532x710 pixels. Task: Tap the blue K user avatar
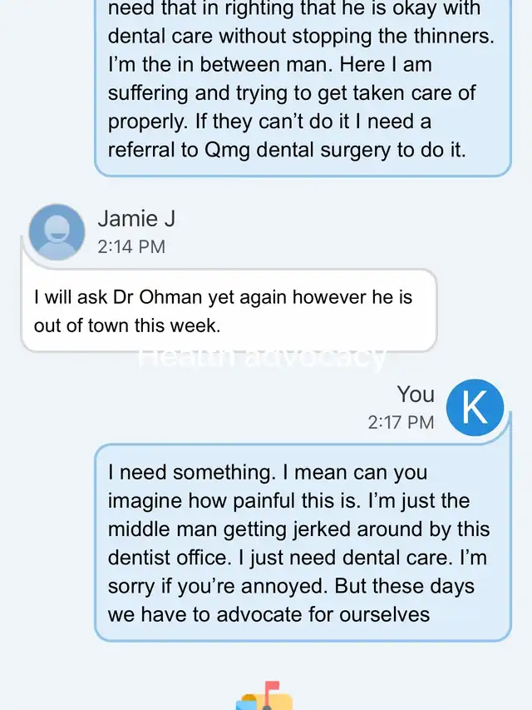[x=475, y=406]
